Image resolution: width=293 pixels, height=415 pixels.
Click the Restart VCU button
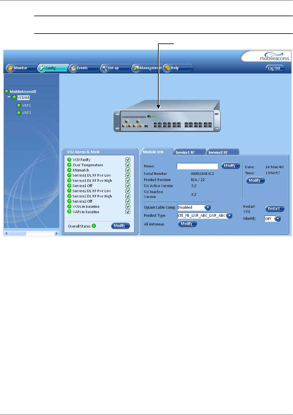tap(274, 209)
